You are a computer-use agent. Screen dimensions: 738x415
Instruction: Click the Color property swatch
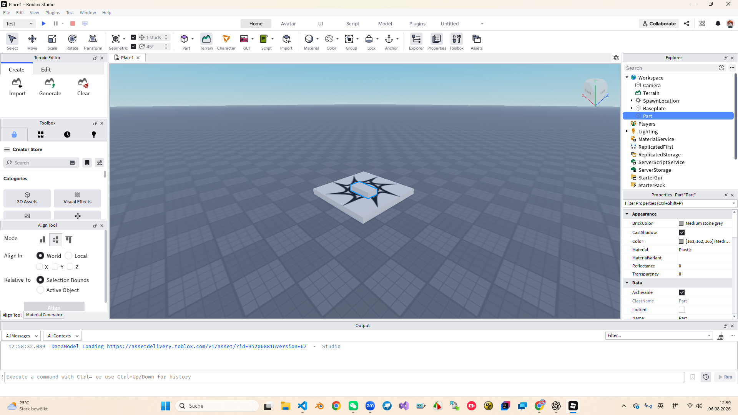(x=681, y=241)
